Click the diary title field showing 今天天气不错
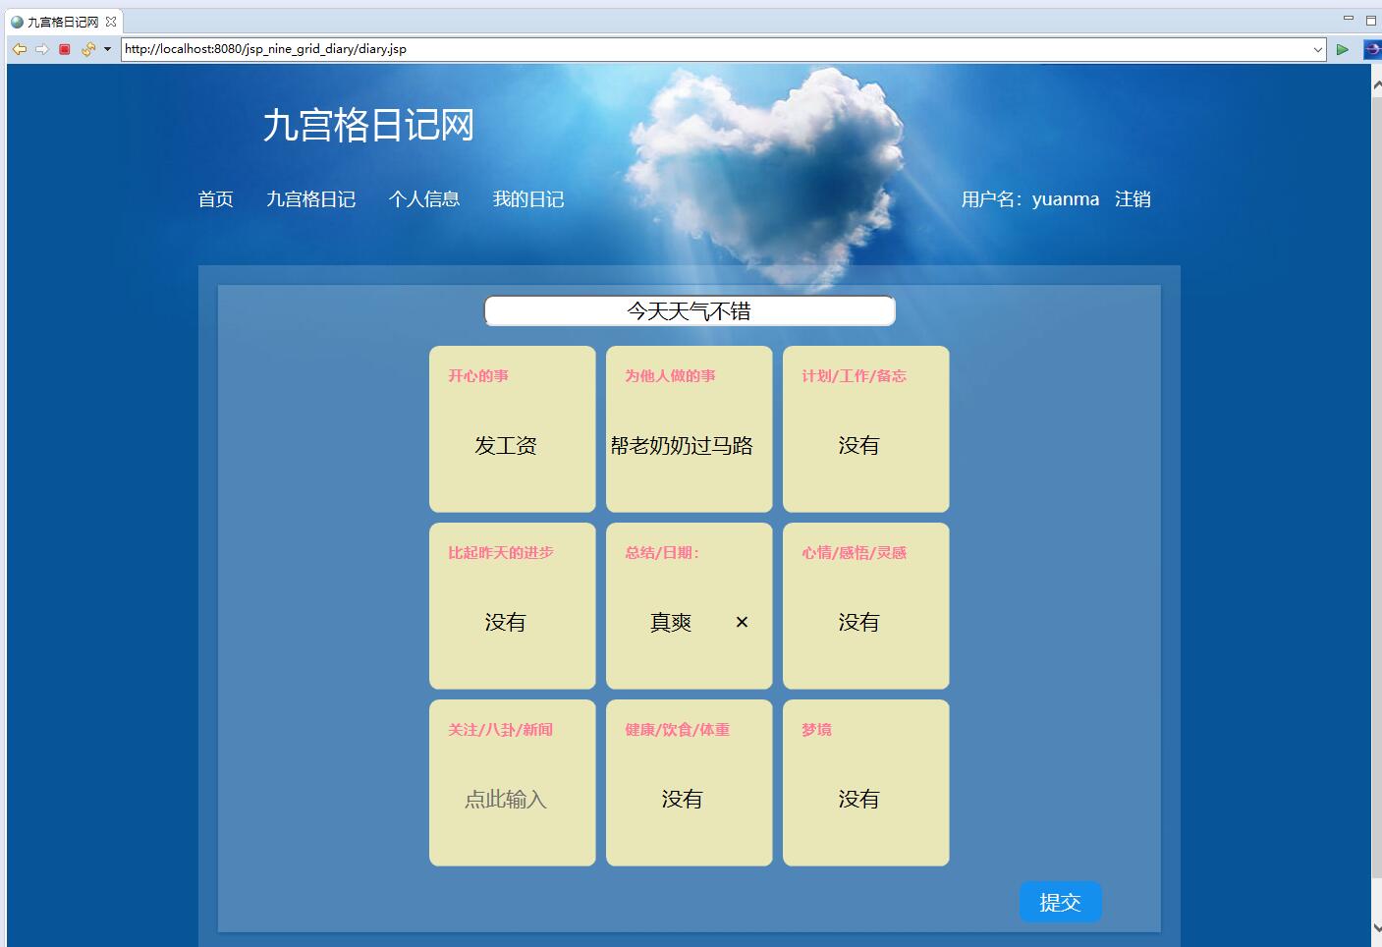The image size is (1382, 947). pyautogui.click(x=688, y=309)
